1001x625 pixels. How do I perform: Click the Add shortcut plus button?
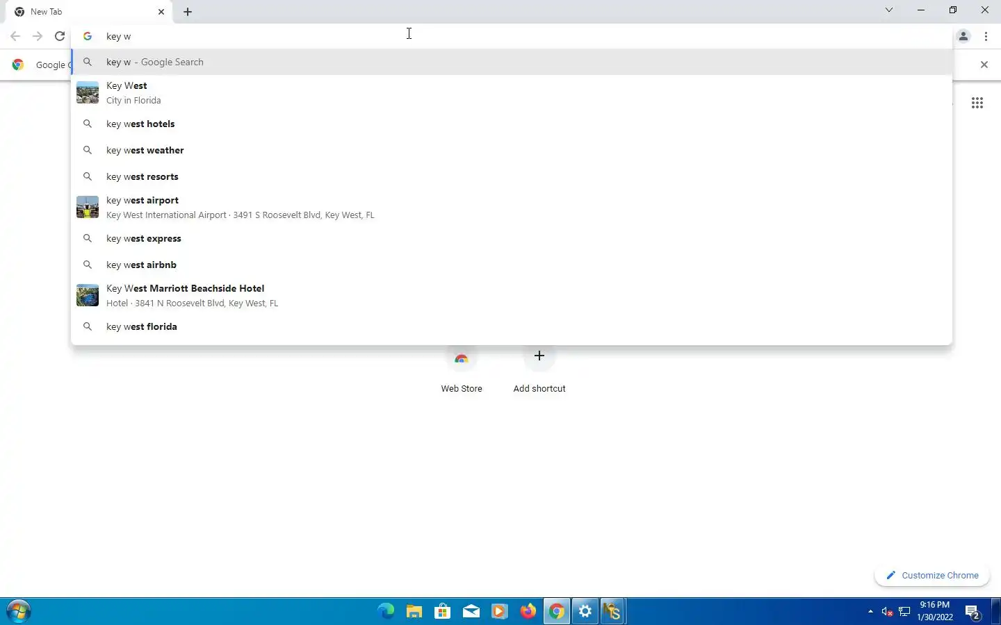pos(539,356)
